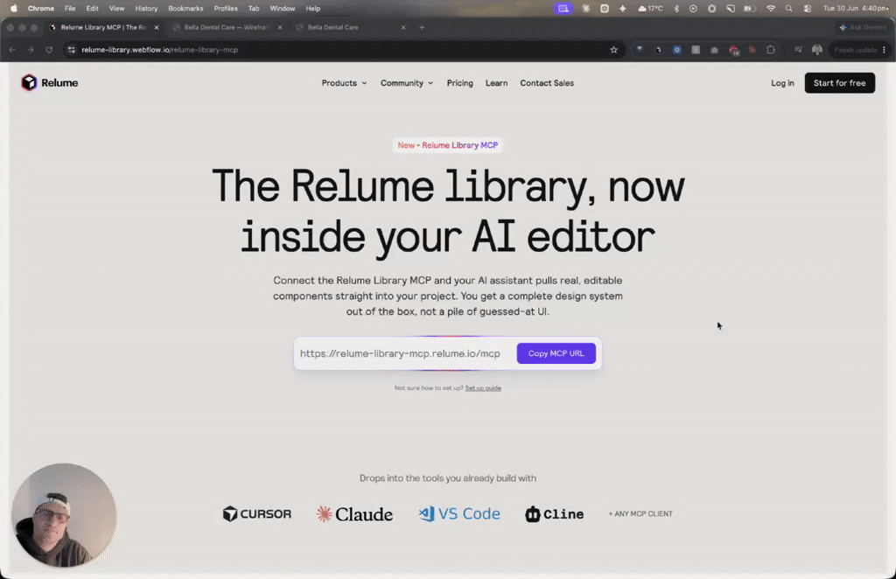
Task: Open the weather 17°C menu bar item
Action: click(650, 9)
